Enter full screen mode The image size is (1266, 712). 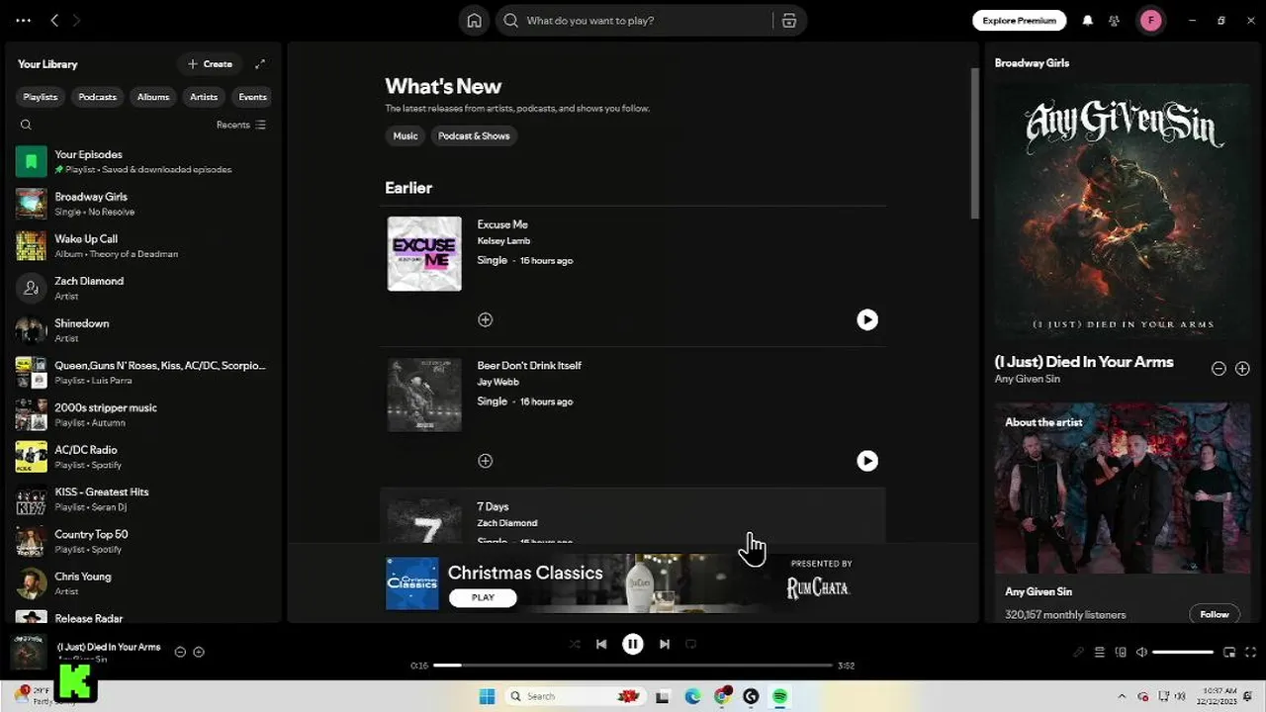coord(1250,653)
